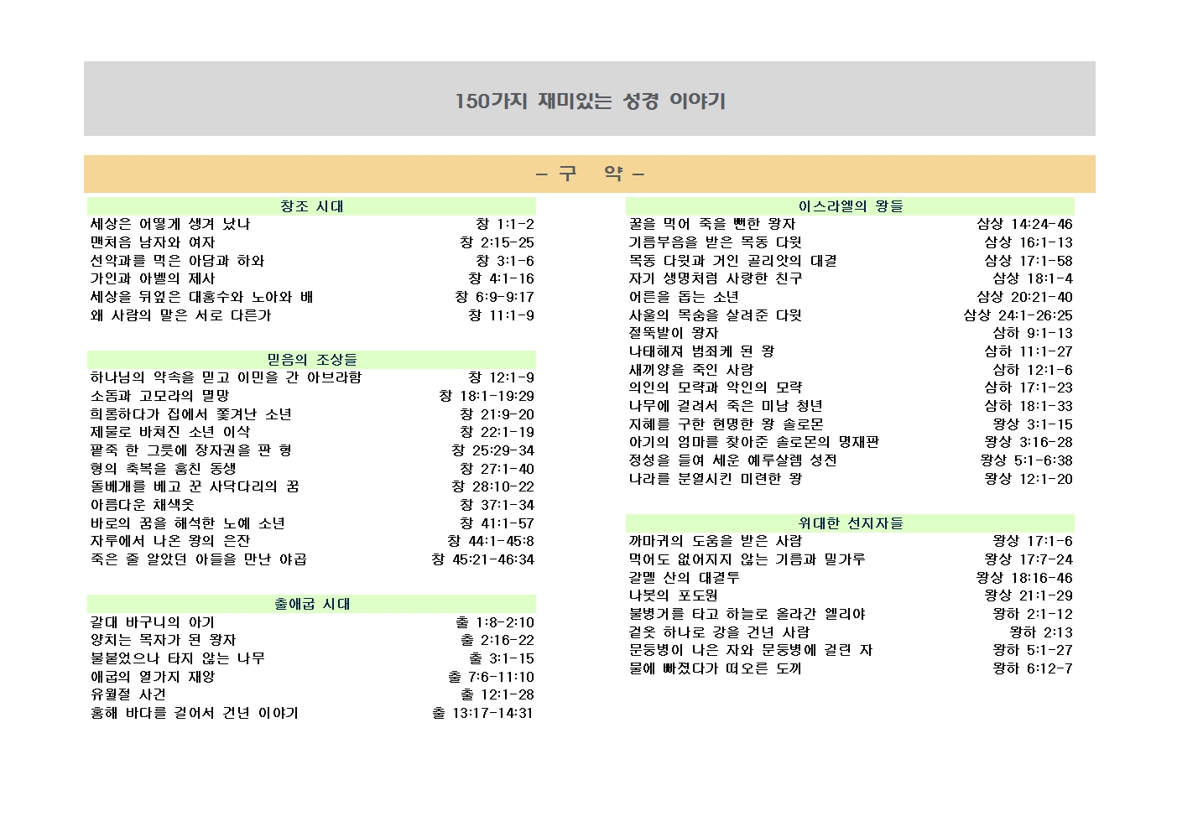Screen dimensions: 1177x832
Task: Click '희롱하다가 집에서 쫓겨난 소년'
Action: point(190,414)
